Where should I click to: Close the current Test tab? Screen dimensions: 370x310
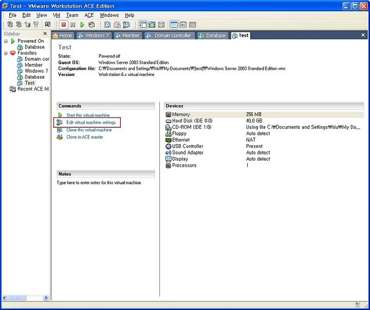pos(363,35)
